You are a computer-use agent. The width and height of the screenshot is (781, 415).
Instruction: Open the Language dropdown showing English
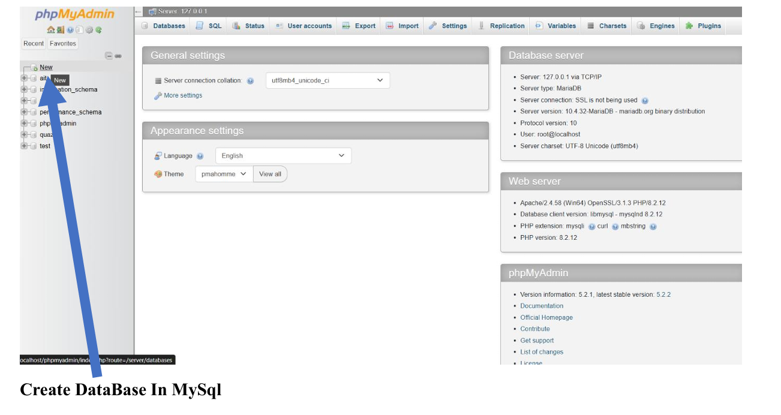(283, 156)
